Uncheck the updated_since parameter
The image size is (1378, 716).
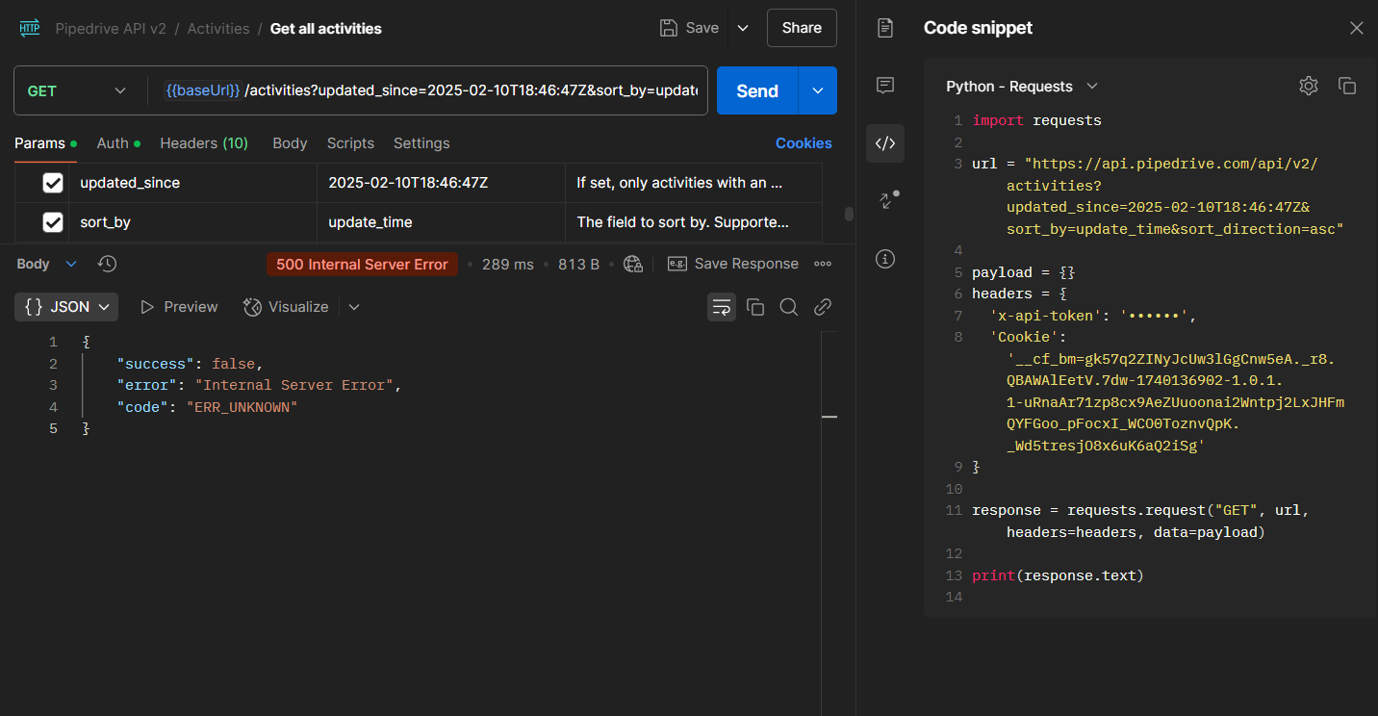click(53, 183)
